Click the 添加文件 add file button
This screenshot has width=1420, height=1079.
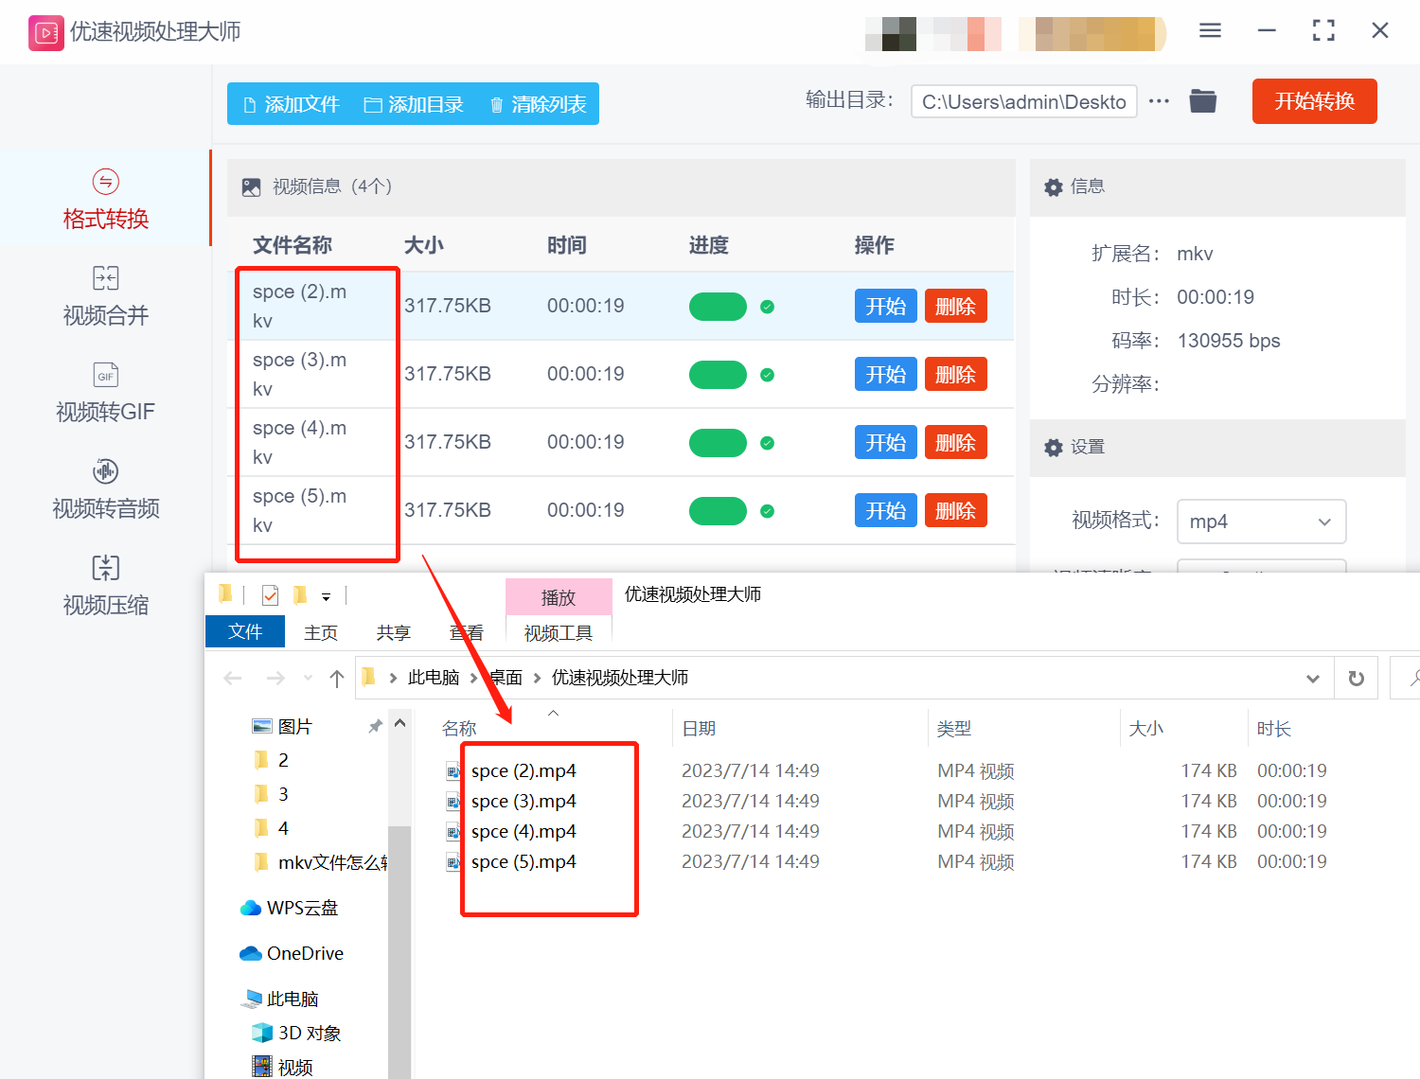click(291, 104)
